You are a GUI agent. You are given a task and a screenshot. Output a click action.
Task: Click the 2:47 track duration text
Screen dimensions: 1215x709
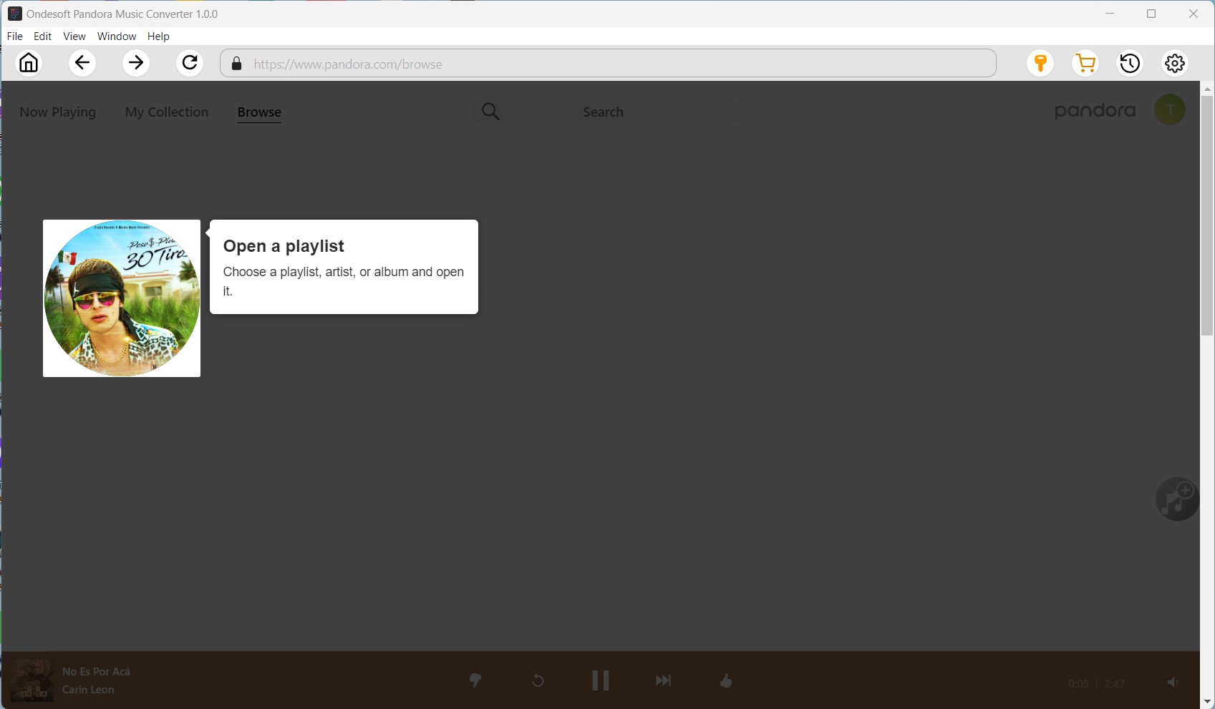(x=1114, y=683)
